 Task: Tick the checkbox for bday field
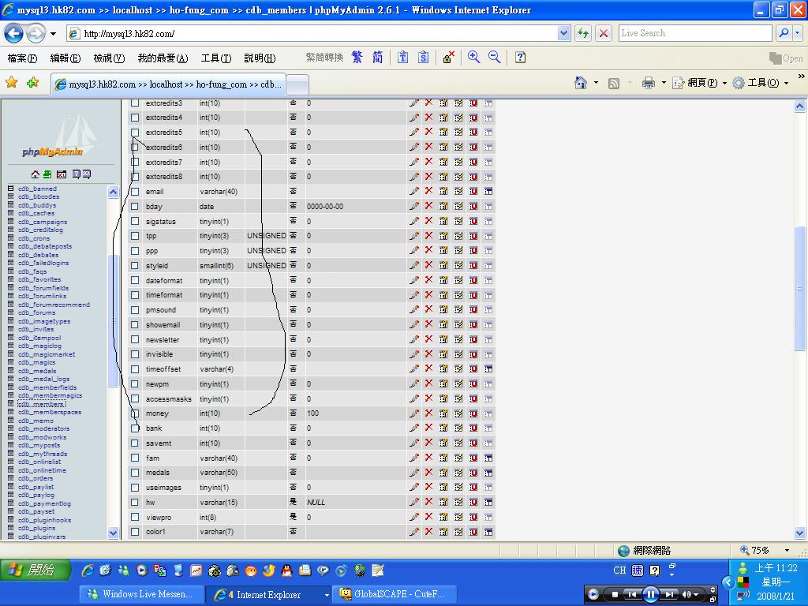[135, 207]
